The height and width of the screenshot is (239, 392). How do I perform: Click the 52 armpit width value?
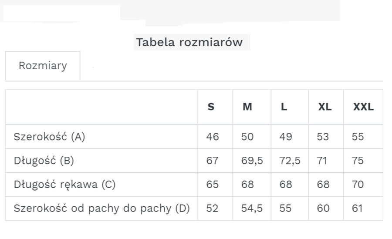click(x=212, y=209)
